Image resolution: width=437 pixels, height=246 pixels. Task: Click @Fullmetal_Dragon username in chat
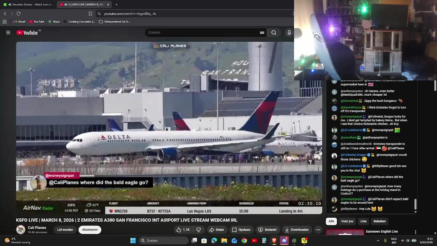pyautogui.click(x=353, y=155)
